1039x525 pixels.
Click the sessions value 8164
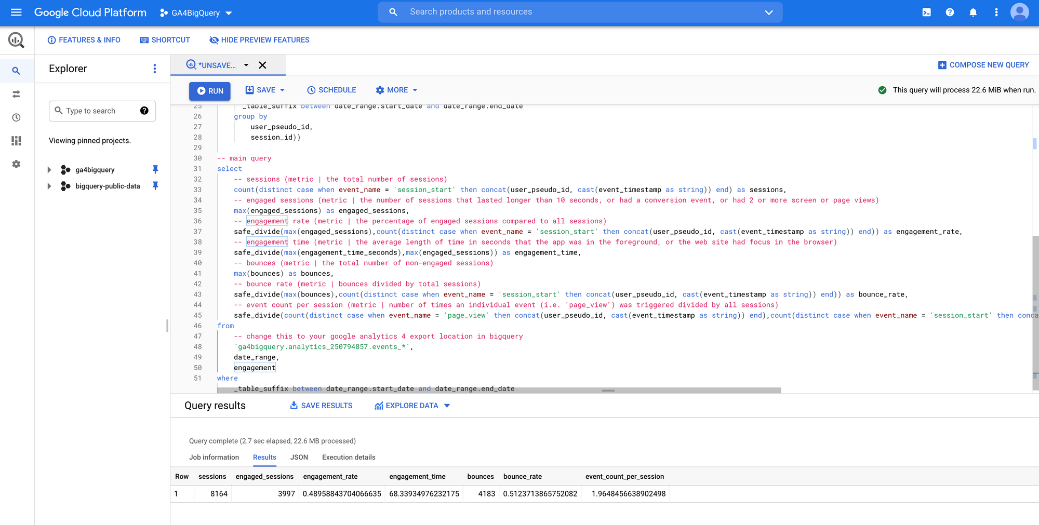(x=219, y=494)
